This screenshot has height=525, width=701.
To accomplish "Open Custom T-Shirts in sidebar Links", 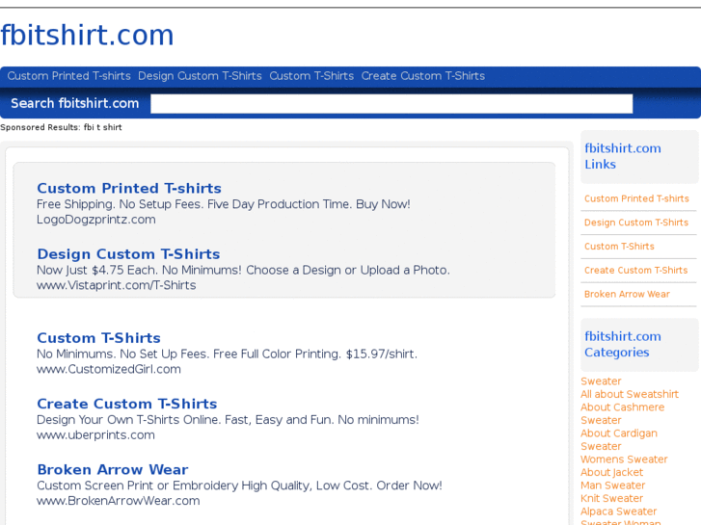I will (x=619, y=247).
